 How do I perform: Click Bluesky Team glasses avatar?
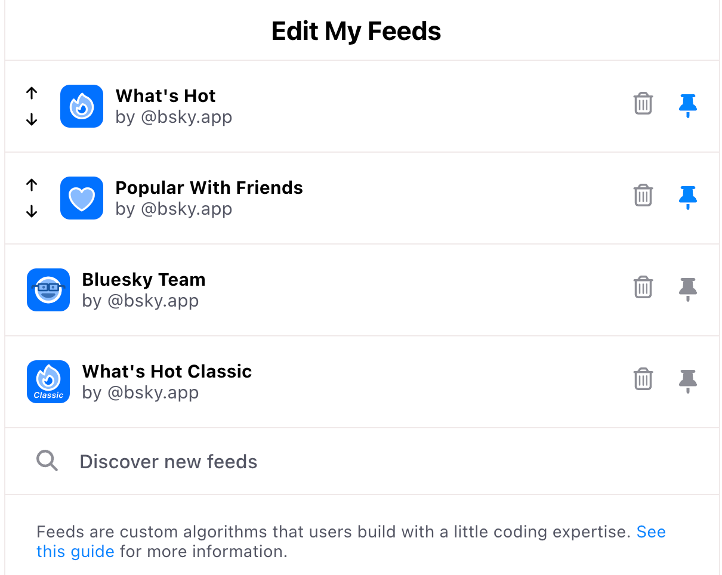click(48, 290)
